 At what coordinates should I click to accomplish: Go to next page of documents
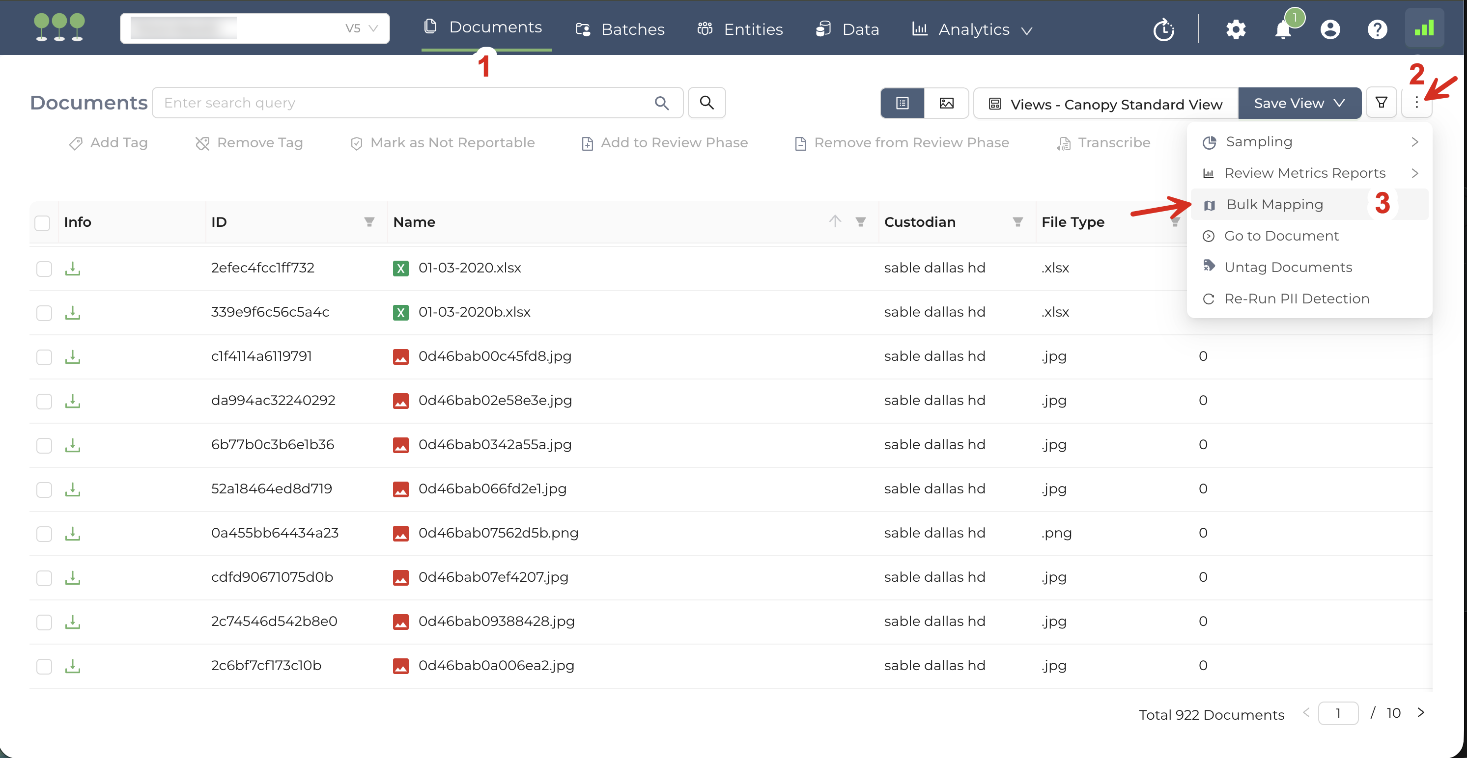(1421, 713)
